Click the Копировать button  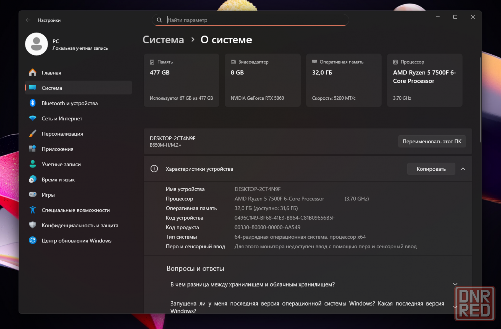pos(431,169)
